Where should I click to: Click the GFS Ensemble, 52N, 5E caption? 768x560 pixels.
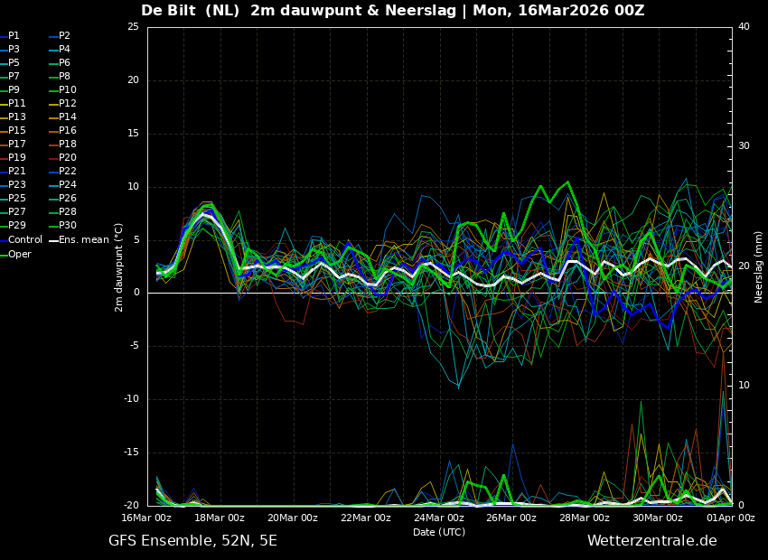click(192, 541)
